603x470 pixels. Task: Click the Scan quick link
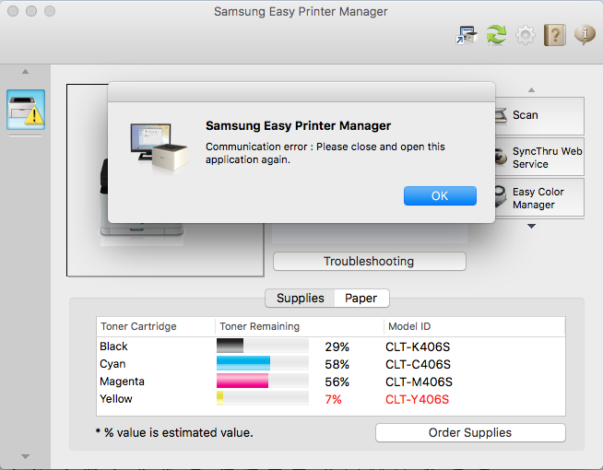coord(539,115)
